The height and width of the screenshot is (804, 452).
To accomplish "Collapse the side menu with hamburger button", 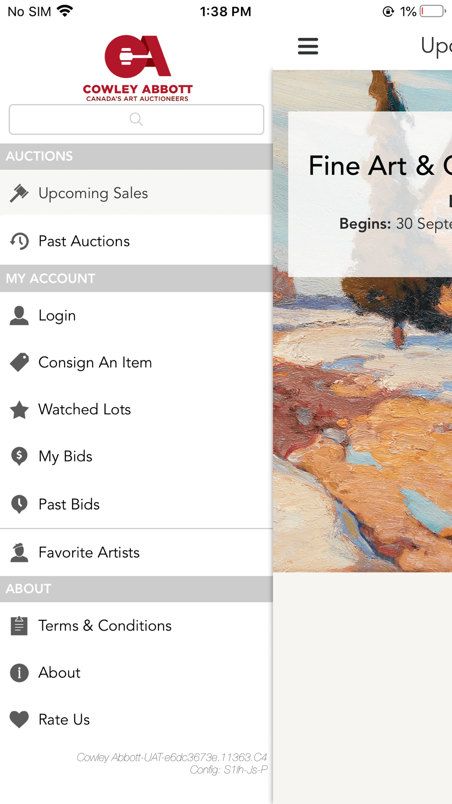I will (x=308, y=46).
